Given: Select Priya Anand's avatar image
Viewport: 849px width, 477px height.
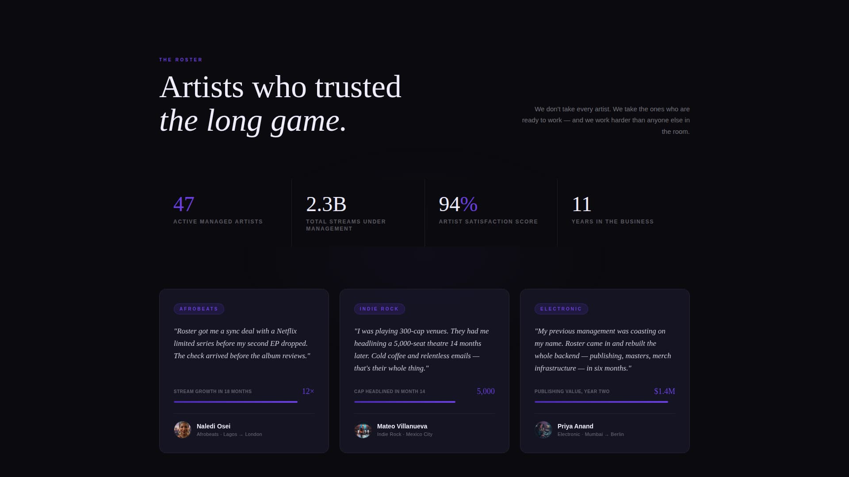Looking at the screenshot, I should click(x=543, y=429).
